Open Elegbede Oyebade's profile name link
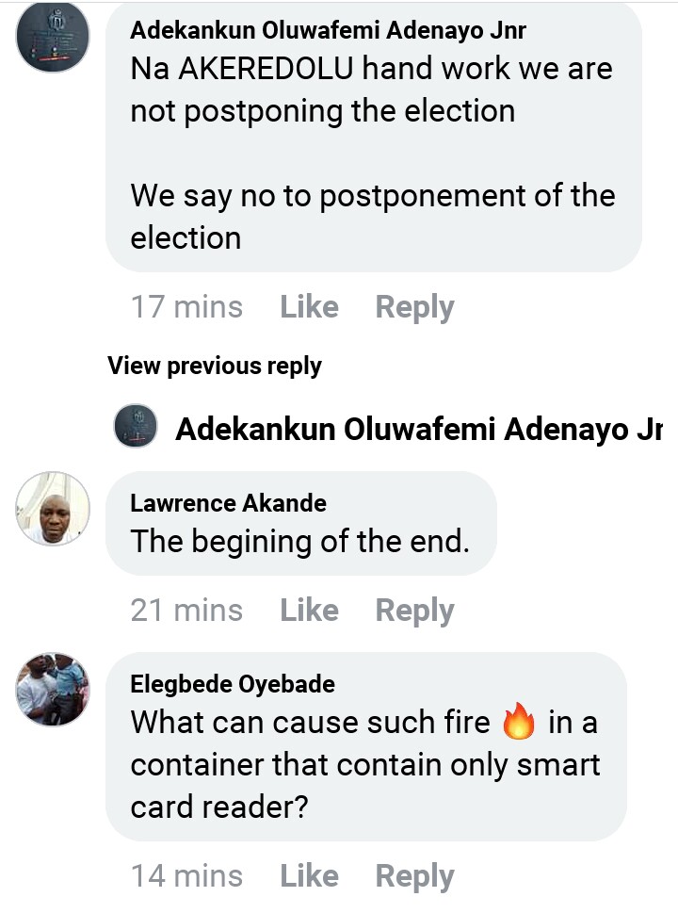 [x=233, y=684]
